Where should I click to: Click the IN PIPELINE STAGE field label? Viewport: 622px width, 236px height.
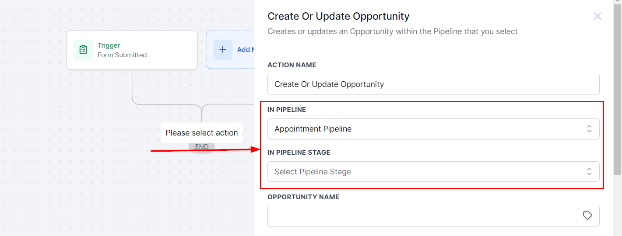click(299, 153)
